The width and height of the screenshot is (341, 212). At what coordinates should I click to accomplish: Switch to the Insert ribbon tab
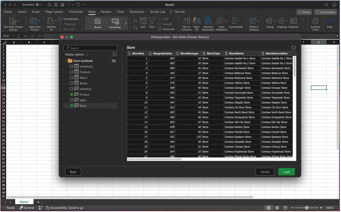click(x=22, y=12)
